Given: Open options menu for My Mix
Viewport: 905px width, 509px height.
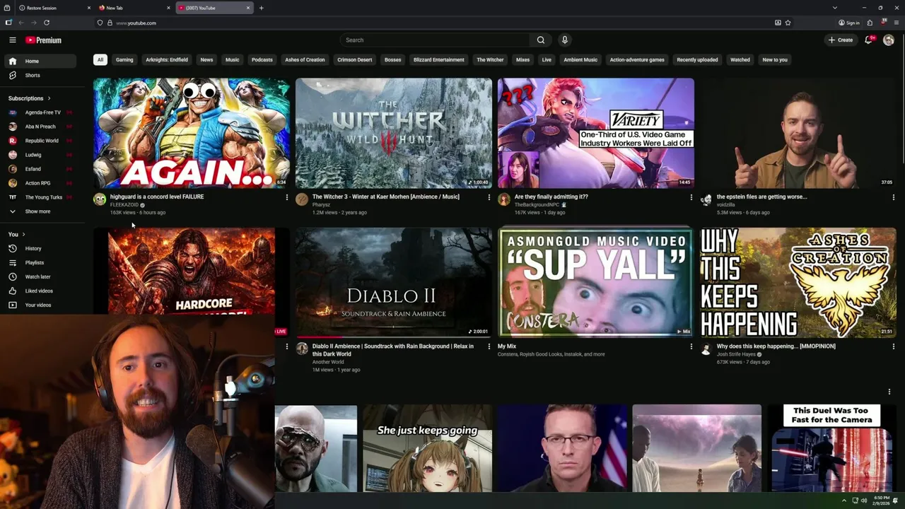Looking at the screenshot, I should (691, 346).
